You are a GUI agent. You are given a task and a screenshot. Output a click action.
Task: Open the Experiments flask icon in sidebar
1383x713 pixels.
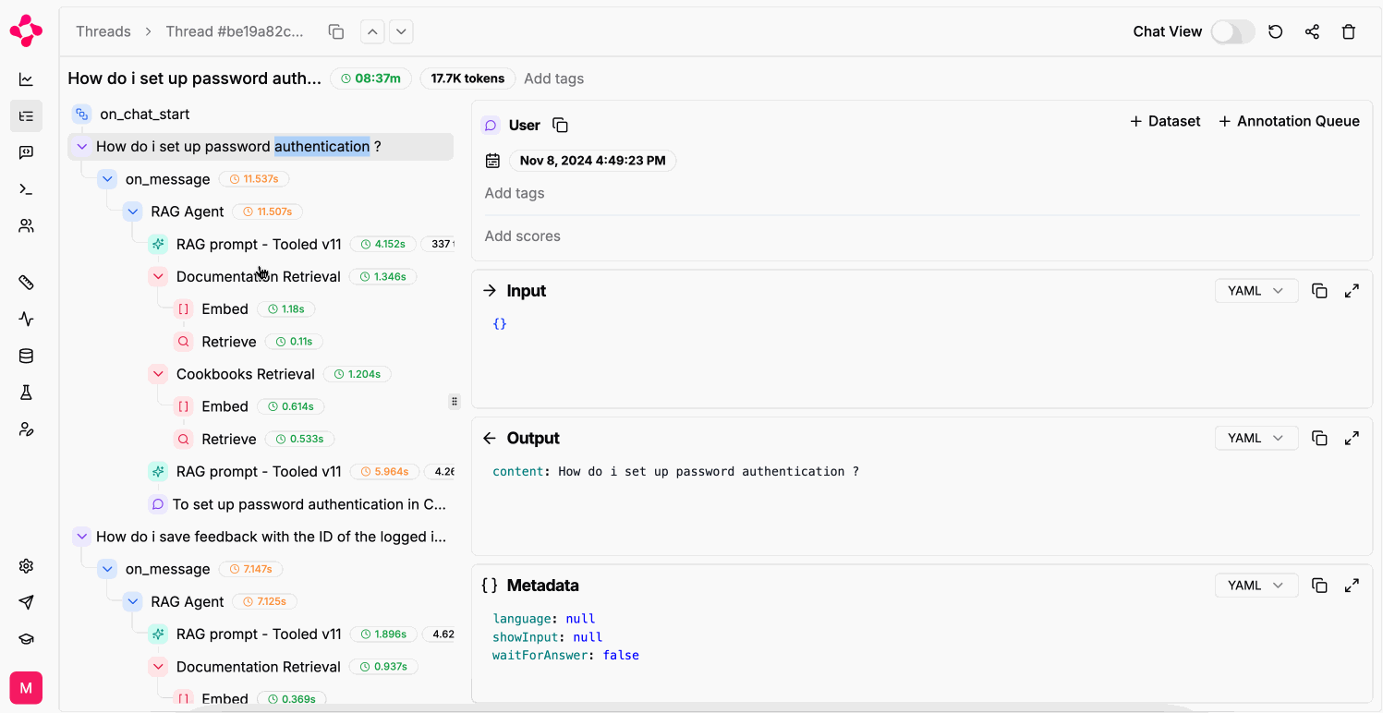[26, 392]
